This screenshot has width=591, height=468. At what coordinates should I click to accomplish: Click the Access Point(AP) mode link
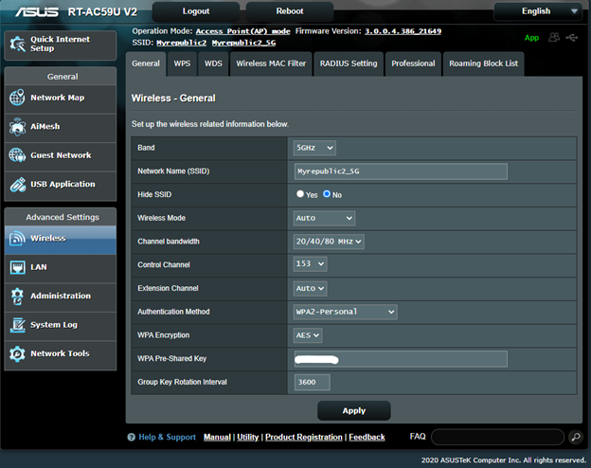coord(242,31)
